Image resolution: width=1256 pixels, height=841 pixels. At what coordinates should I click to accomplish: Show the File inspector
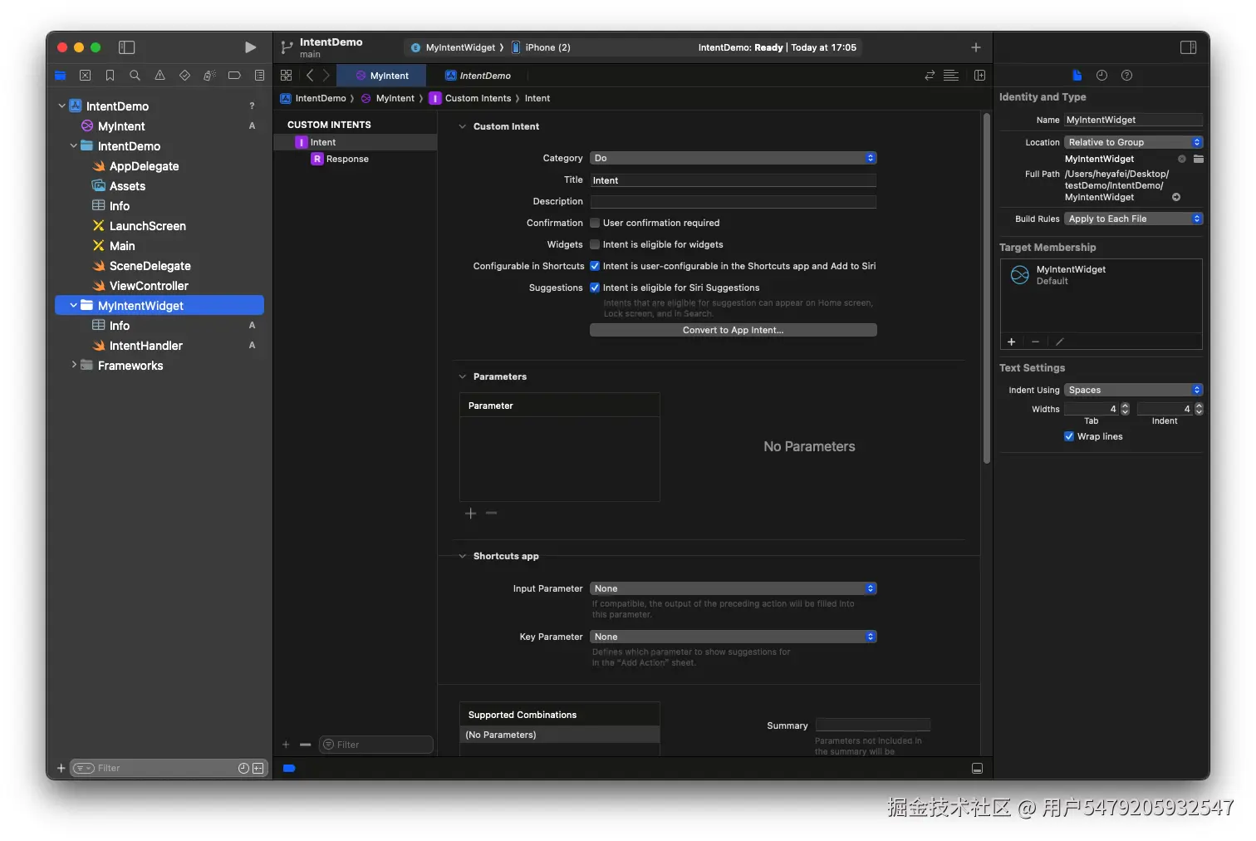click(1077, 76)
